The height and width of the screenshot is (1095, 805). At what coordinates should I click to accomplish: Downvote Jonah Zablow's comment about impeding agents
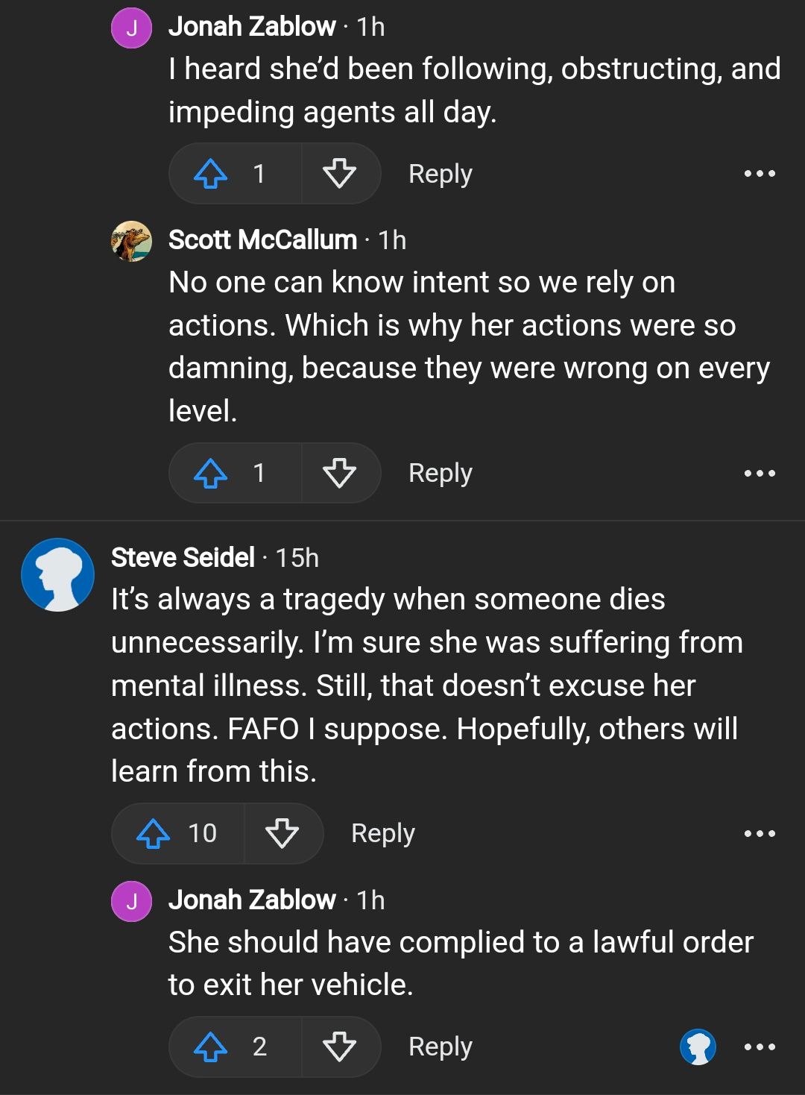click(339, 174)
